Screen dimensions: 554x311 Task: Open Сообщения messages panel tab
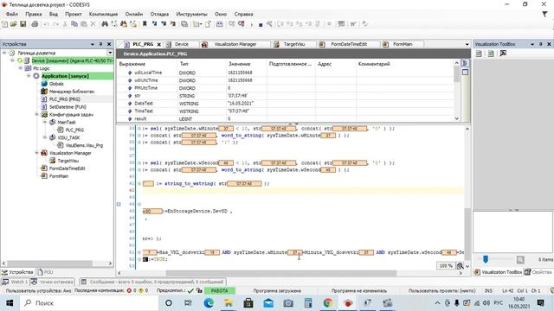152,282
